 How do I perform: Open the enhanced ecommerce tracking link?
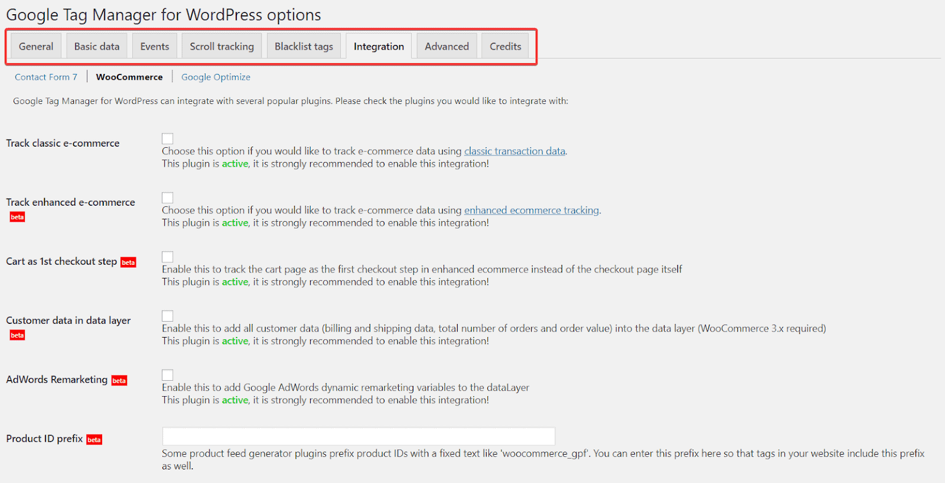(532, 210)
